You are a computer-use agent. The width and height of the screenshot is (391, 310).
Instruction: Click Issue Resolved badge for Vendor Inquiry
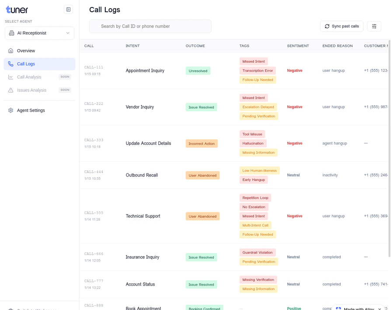(x=201, y=107)
